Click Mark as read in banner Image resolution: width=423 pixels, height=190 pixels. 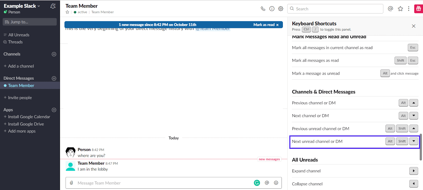(264, 25)
